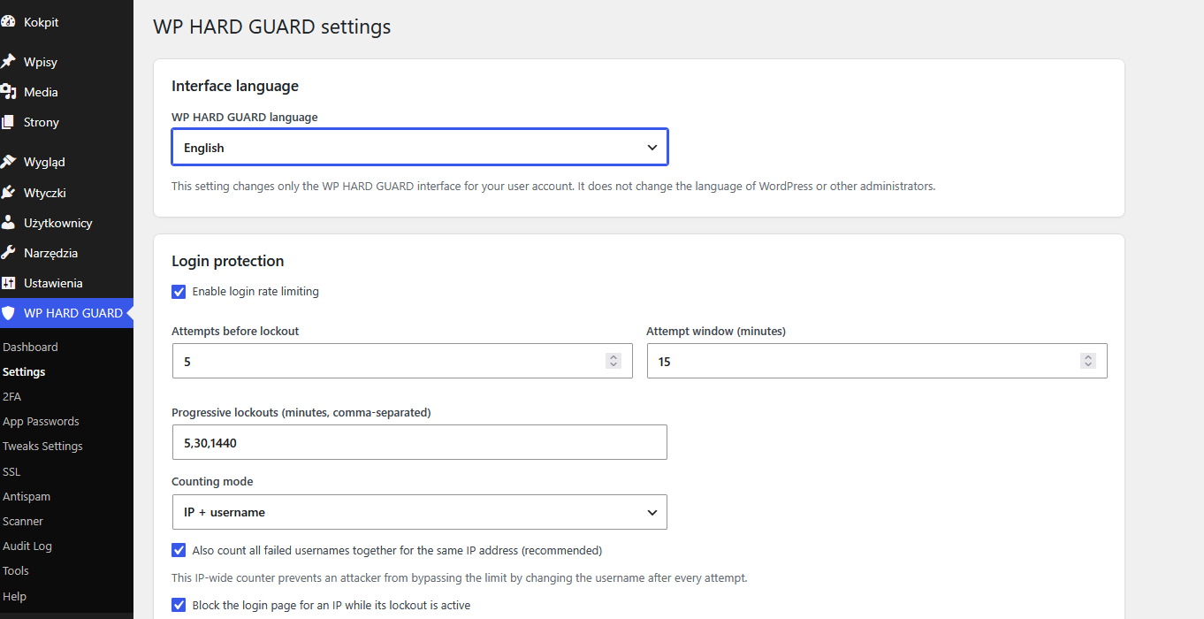Image resolution: width=1204 pixels, height=619 pixels.
Task: Open the Narzędzia menu item
Action: 66,253
